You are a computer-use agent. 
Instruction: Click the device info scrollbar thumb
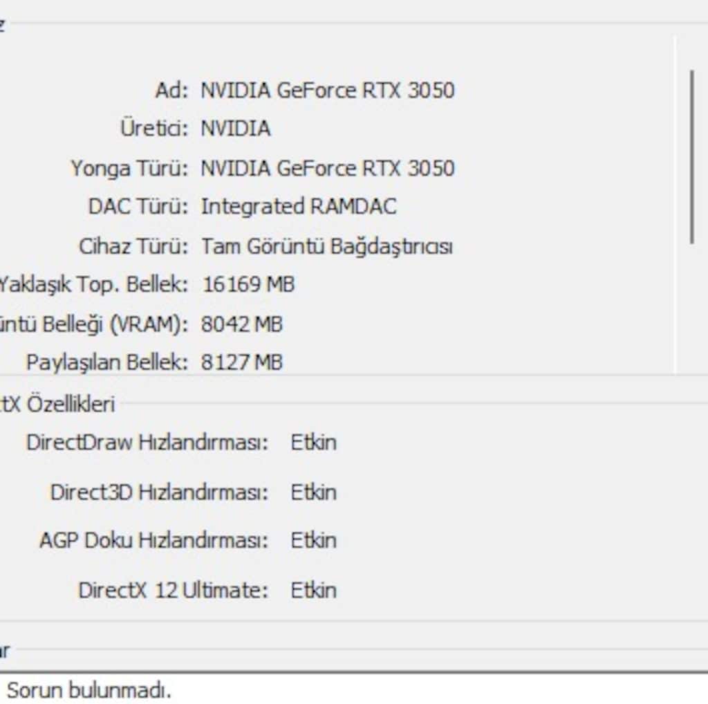tap(691, 157)
